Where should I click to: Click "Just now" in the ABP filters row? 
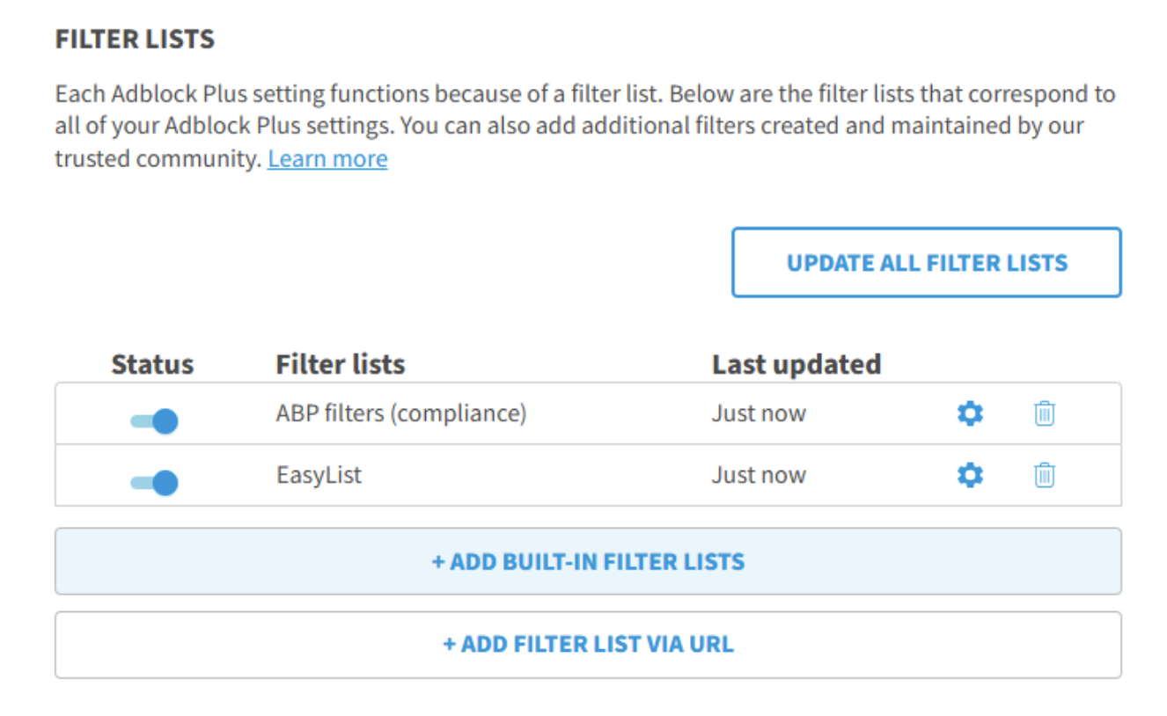coord(759,413)
